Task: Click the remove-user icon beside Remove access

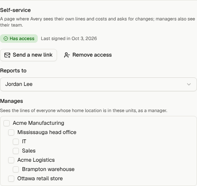Action: (67, 55)
